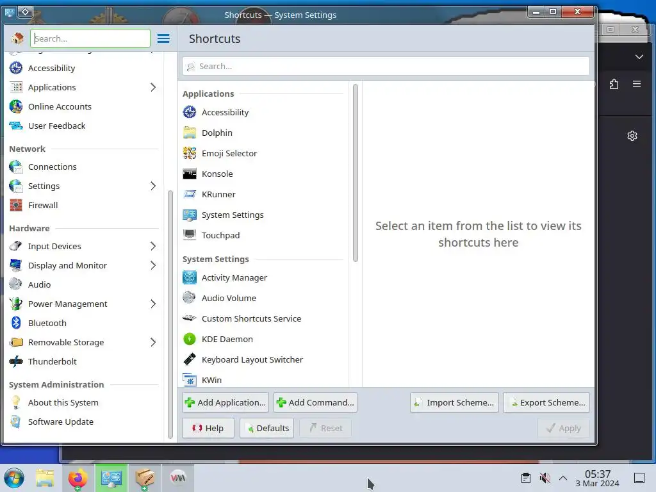Launch Firefox from the taskbar
This screenshot has width=656, height=492.
pos(78,478)
